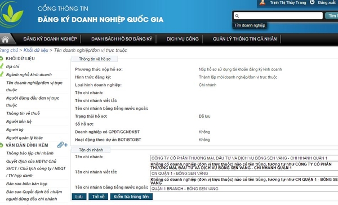
Task: Click the Đã lưu status value
Action: [x=204, y=116]
